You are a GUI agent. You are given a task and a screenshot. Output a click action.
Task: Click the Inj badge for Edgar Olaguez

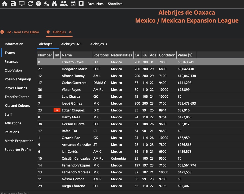coord(57,110)
